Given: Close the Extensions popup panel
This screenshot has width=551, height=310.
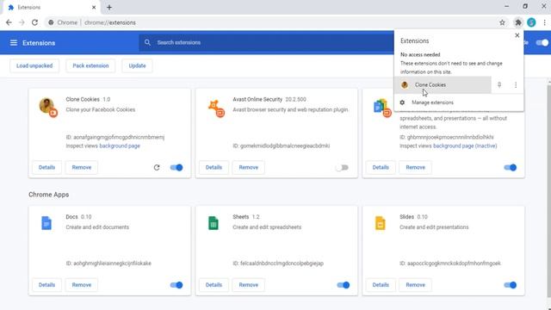Looking at the screenshot, I should (x=517, y=35).
